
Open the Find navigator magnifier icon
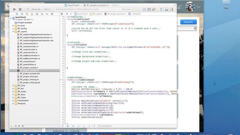tap(27, 14)
